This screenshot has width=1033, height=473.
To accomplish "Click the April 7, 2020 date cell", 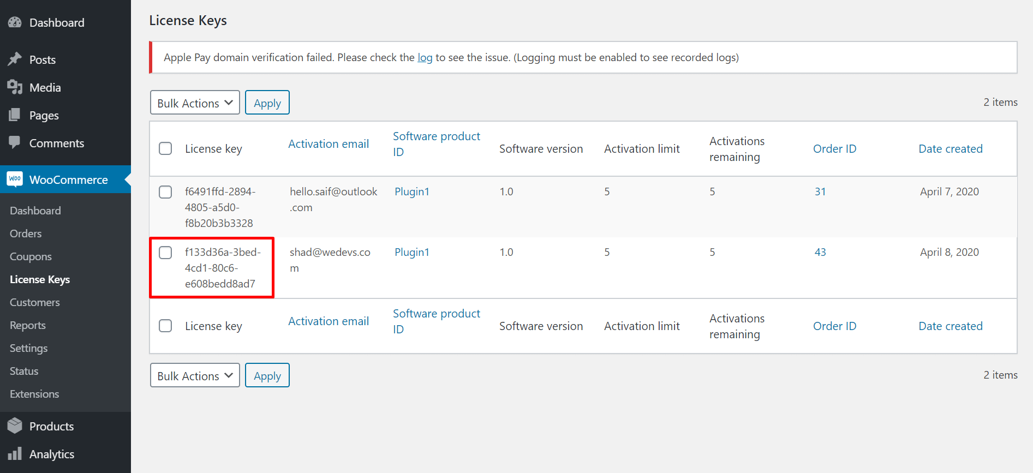I will click(x=950, y=191).
